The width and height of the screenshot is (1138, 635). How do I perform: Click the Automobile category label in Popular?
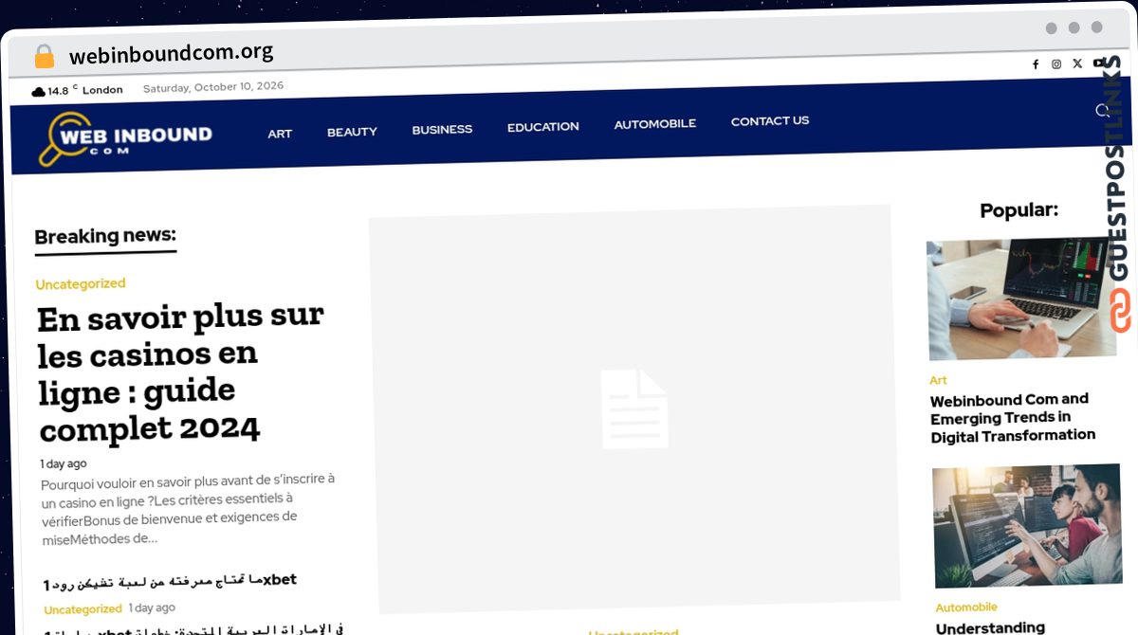[x=966, y=608]
